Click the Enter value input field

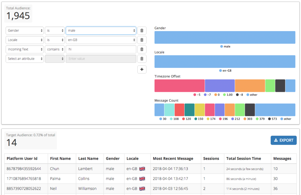point(101,59)
